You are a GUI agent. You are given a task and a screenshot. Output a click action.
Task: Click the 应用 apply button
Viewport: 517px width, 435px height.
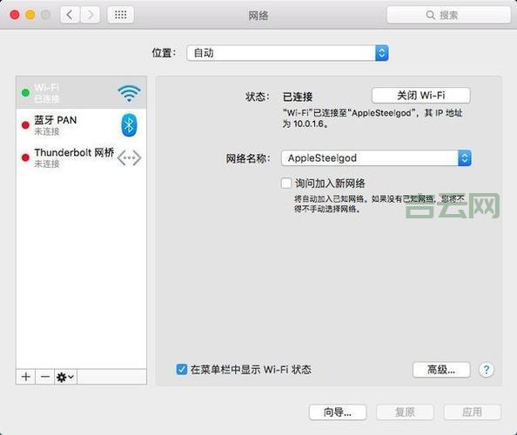[x=472, y=412]
